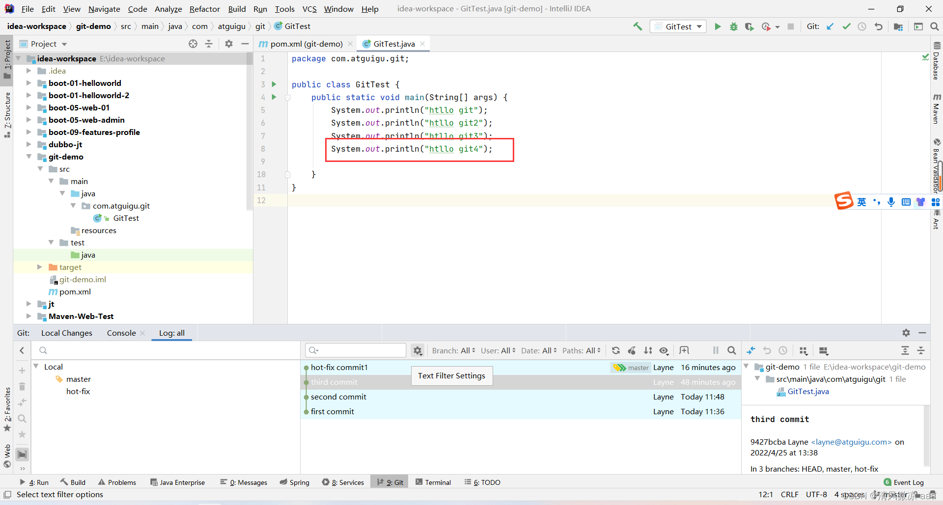The width and height of the screenshot is (943, 505).
Task: Click Git update project arrow icon
Action: coord(830,27)
